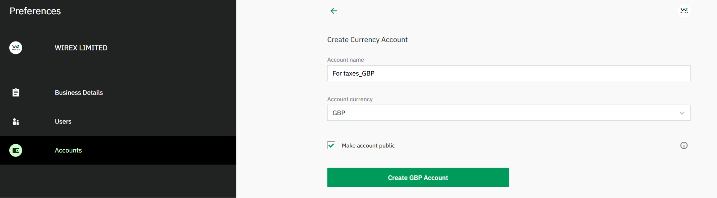
Task: Select the Accounts wallet icon
Action: coord(16,150)
